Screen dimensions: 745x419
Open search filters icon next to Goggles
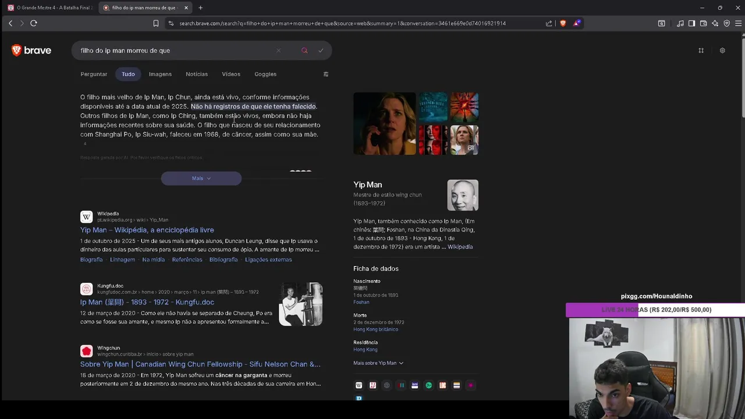point(326,74)
